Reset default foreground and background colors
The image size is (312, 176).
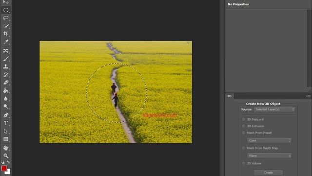click(2, 162)
